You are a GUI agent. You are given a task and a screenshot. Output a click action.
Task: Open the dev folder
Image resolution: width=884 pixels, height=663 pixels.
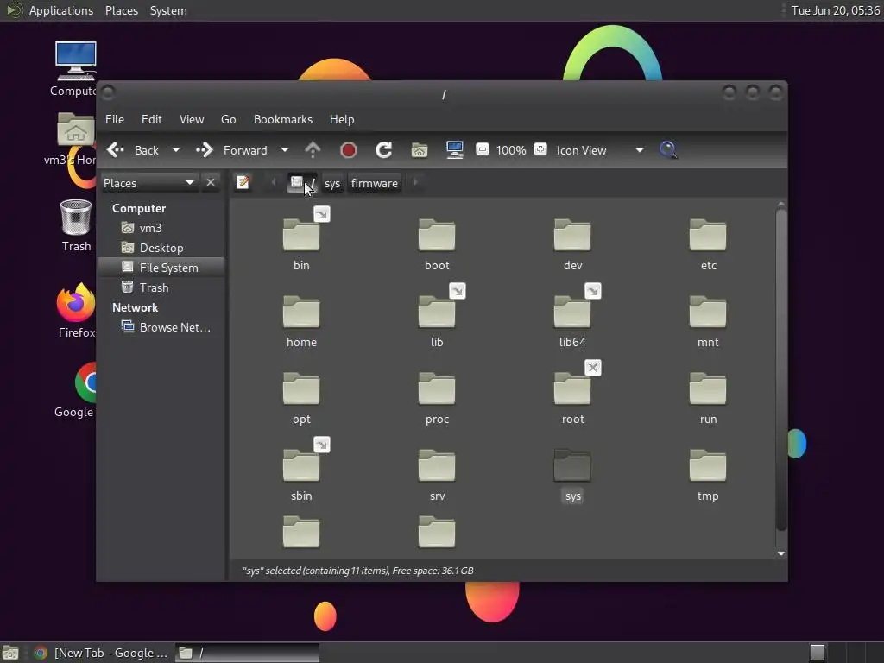coord(572,235)
